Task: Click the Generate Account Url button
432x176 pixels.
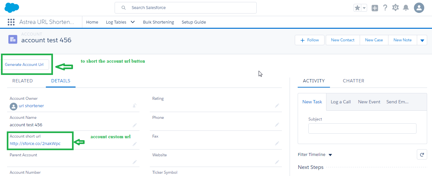Action: coord(24,65)
